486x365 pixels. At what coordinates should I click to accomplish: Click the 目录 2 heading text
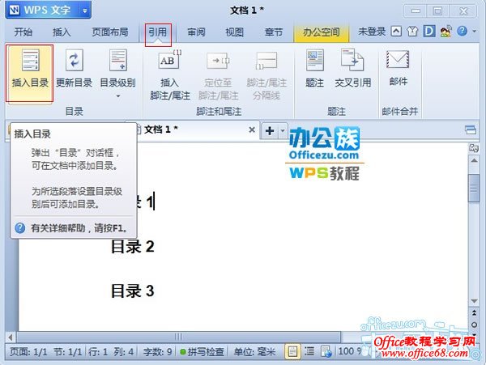pyautogui.click(x=133, y=246)
